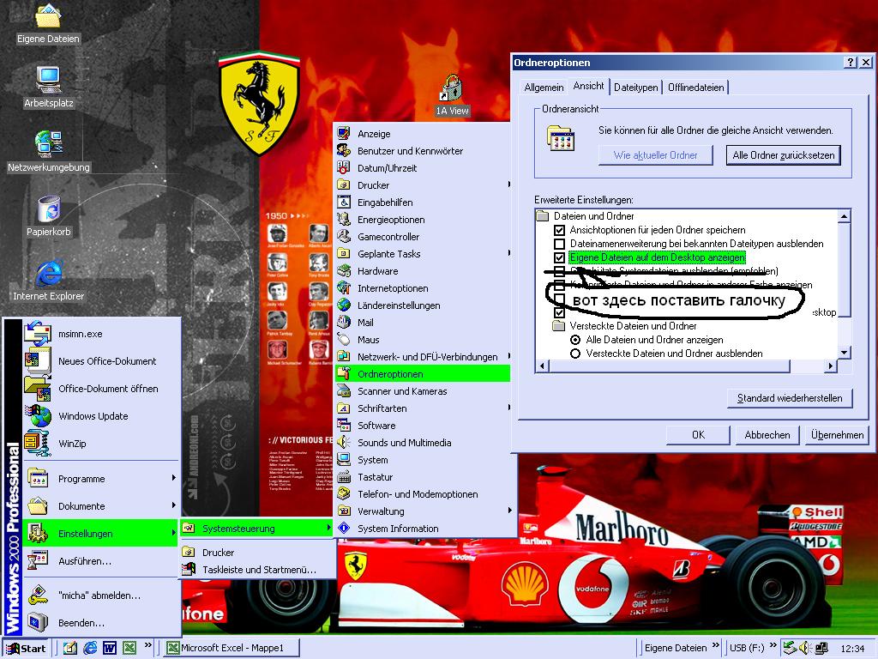
Task: Check Dateinamenerweiterung bei bekannten Dateitypen ausblenden
Action: (x=559, y=244)
